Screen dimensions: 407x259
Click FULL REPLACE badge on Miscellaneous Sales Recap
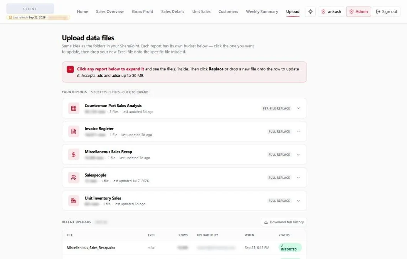279,154
